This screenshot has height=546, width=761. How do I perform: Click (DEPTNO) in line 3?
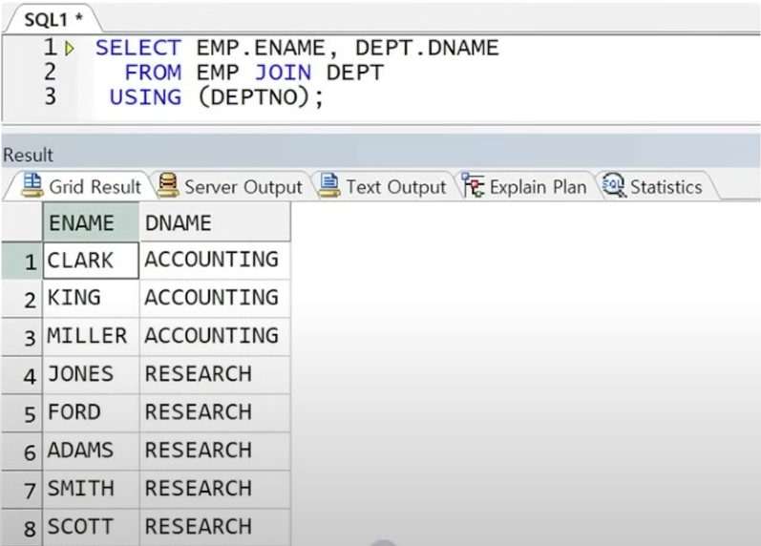point(253,97)
